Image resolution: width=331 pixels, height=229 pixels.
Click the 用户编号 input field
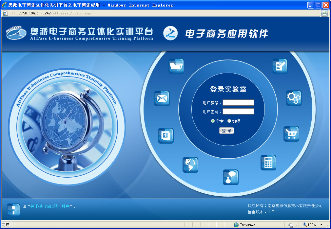[238, 103]
